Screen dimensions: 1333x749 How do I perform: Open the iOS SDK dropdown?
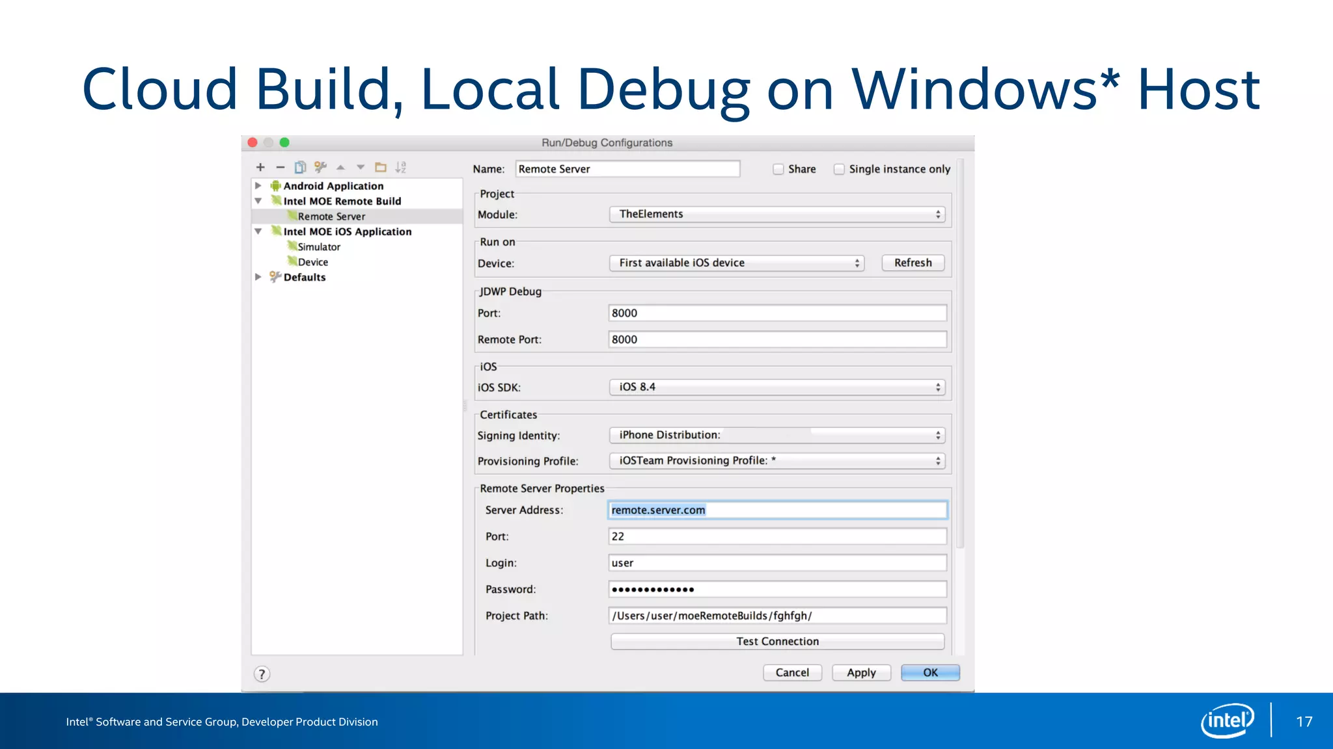click(777, 387)
